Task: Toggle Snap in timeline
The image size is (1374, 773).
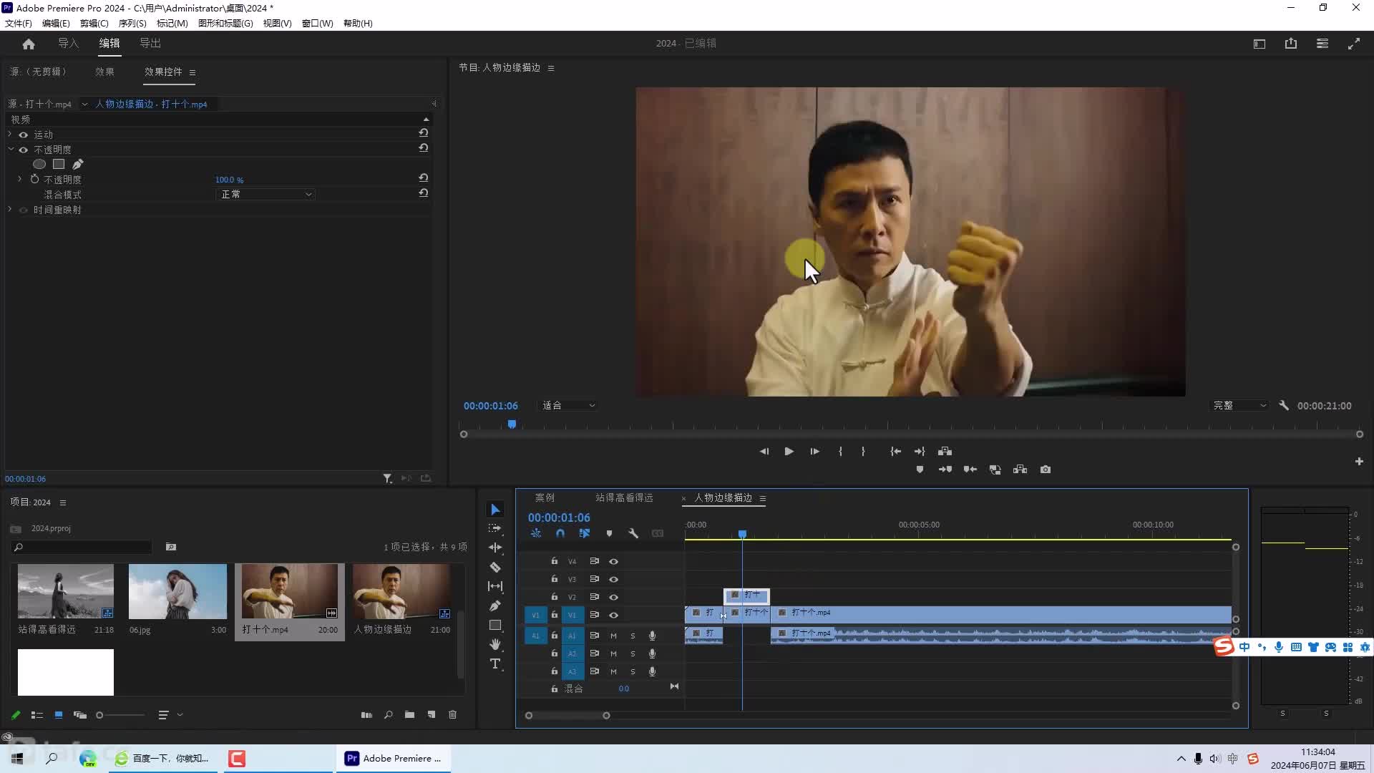Action: point(560,533)
